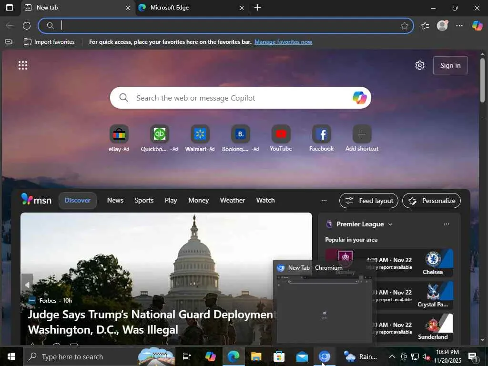Click the muted volume tray icon

pos(426,356)
